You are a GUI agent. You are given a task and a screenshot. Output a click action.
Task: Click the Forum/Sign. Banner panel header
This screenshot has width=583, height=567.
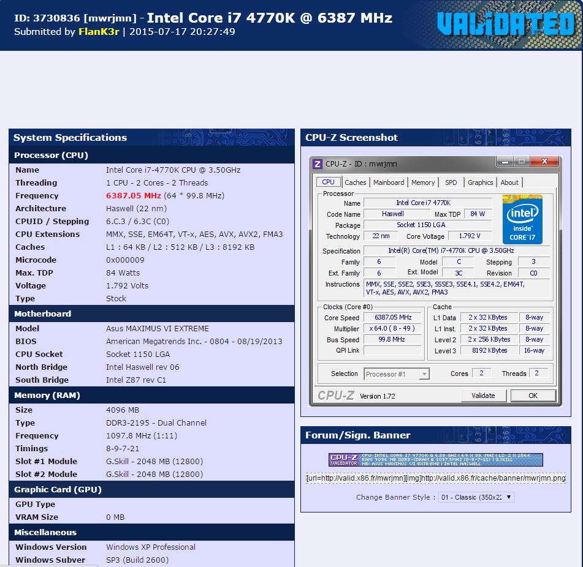click(435, 435)
